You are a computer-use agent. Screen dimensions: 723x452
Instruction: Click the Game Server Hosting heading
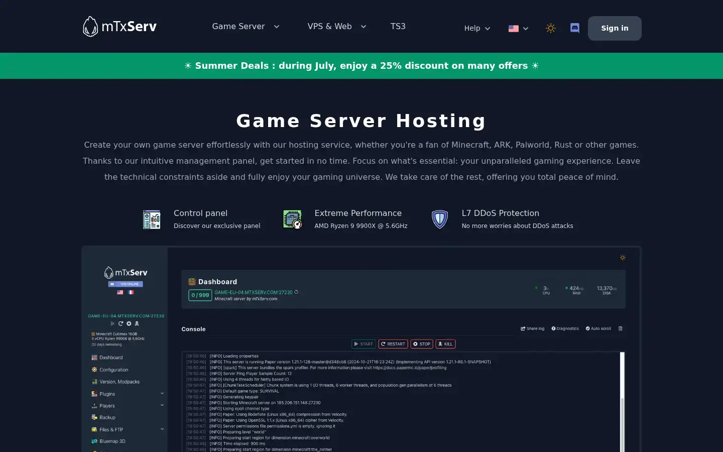361,121
